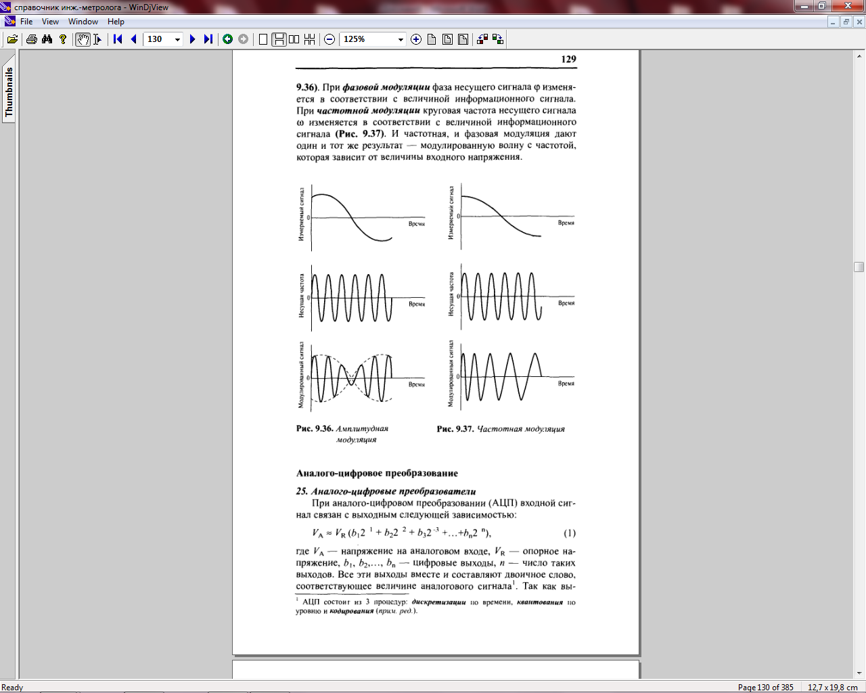This screenshot has width=866, height=693.
Task: Click the vertical scrollbar up arrow
Action: click(x=859, y=55)
